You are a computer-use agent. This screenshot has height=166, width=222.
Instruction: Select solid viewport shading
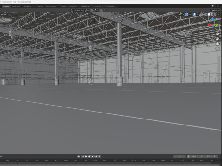[x=209, y=14]
